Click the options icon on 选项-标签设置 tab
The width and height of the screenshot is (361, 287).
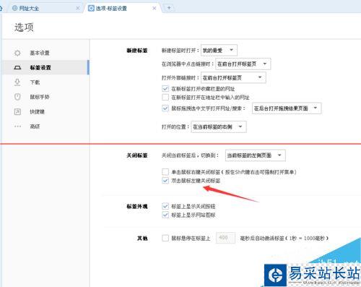[x=91, y=8]
